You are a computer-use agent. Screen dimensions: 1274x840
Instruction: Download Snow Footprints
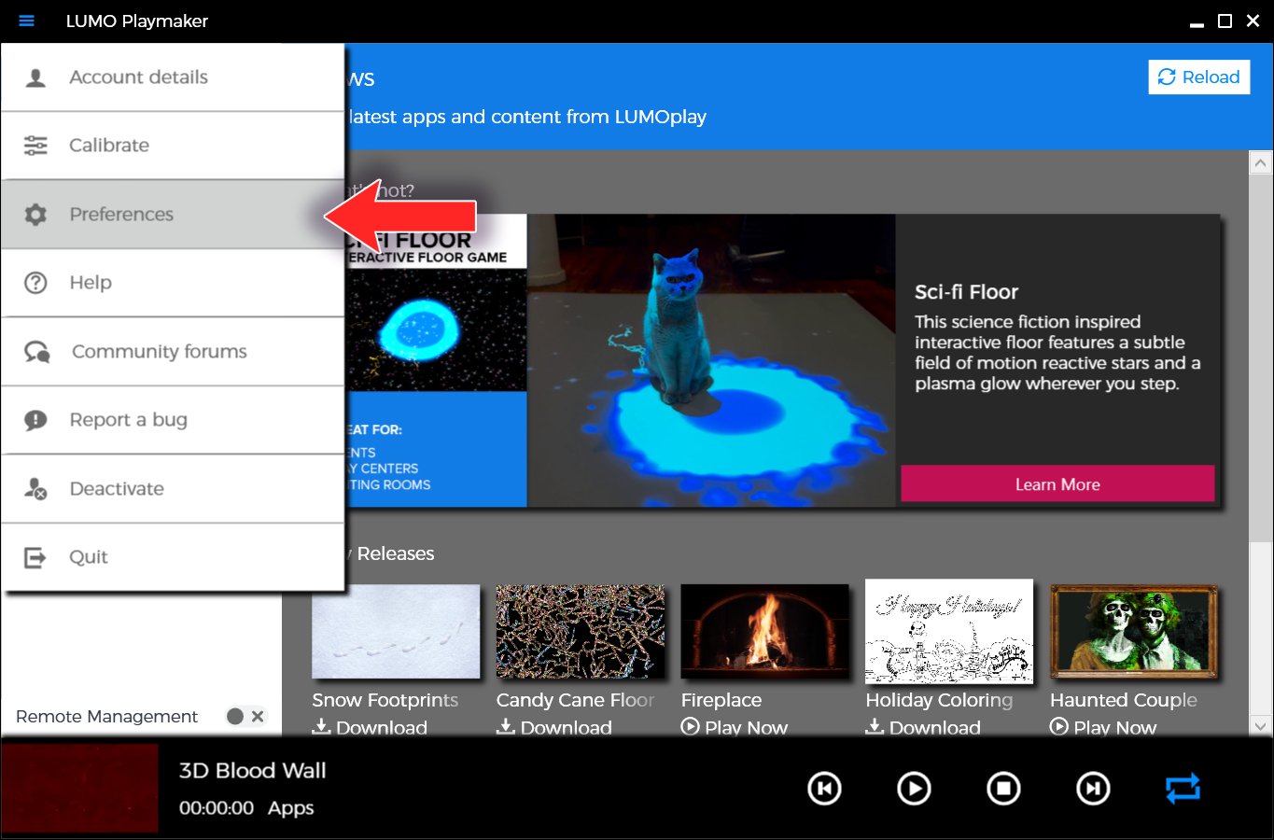click(x=370, y=727)
